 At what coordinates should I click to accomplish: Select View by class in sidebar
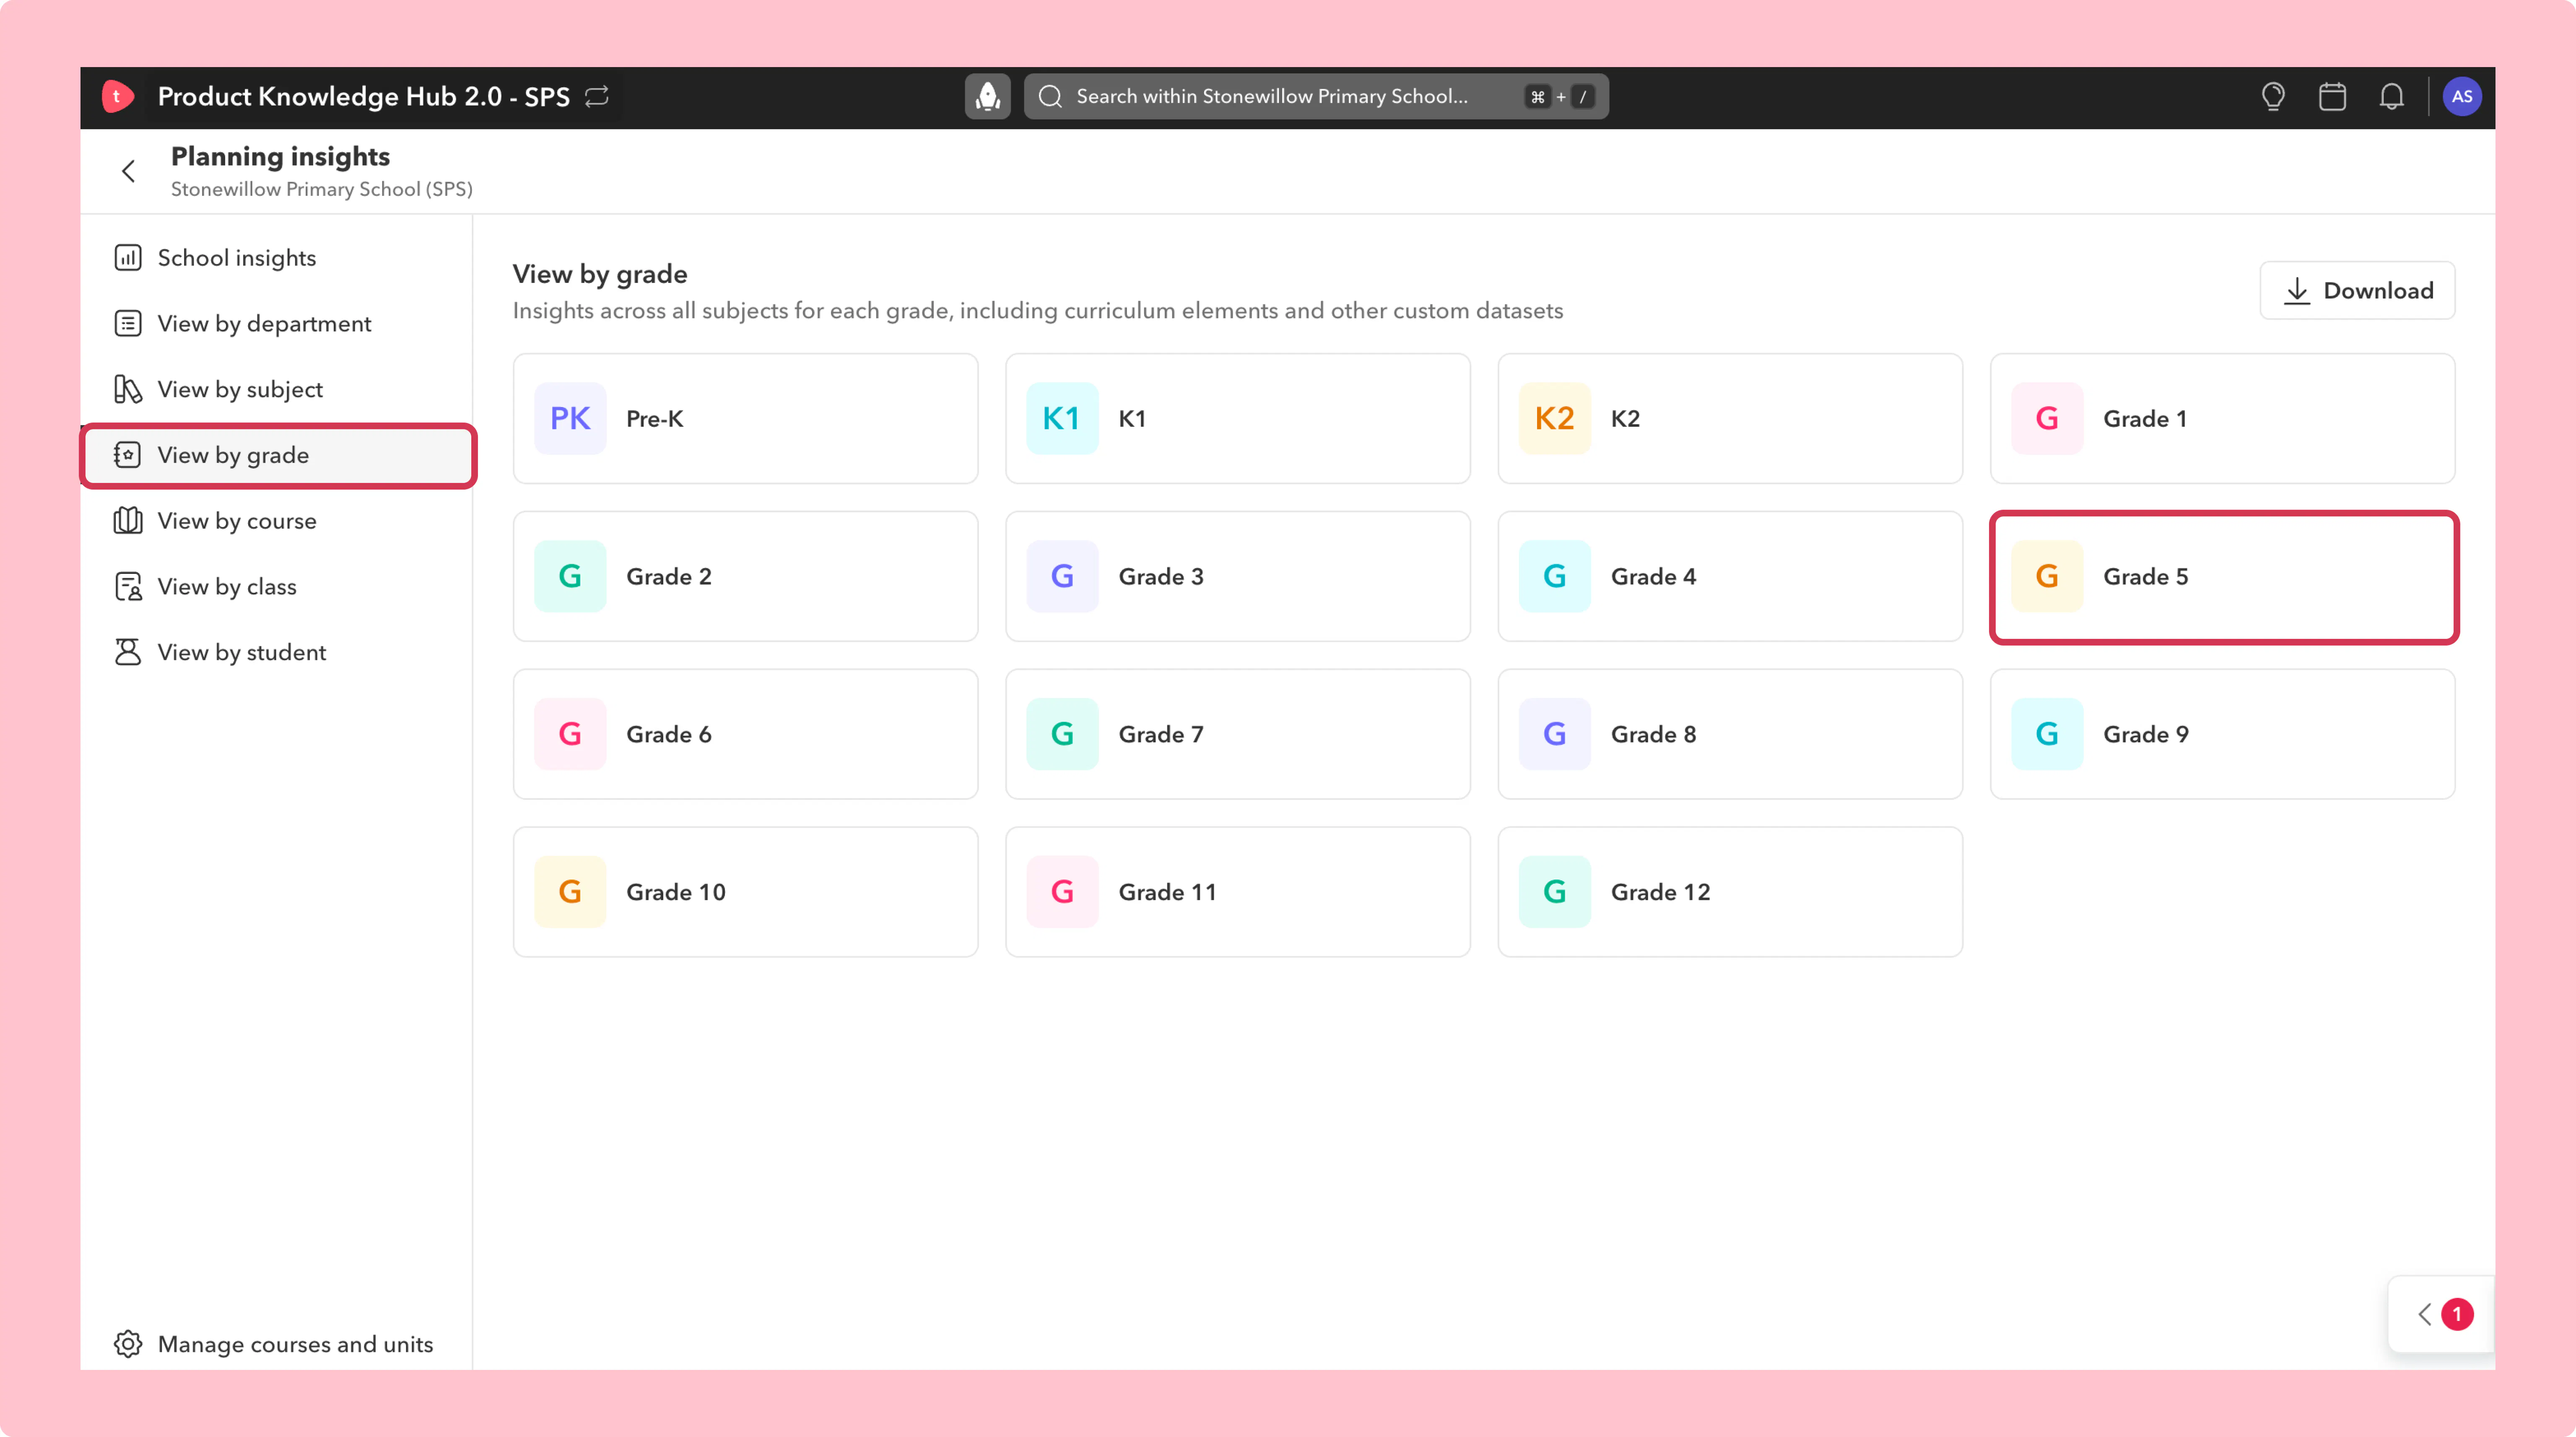(x=276, y=587)
